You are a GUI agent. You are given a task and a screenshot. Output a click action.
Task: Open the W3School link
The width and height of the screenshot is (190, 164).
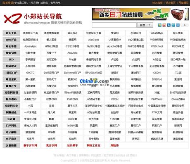(157, 46)
